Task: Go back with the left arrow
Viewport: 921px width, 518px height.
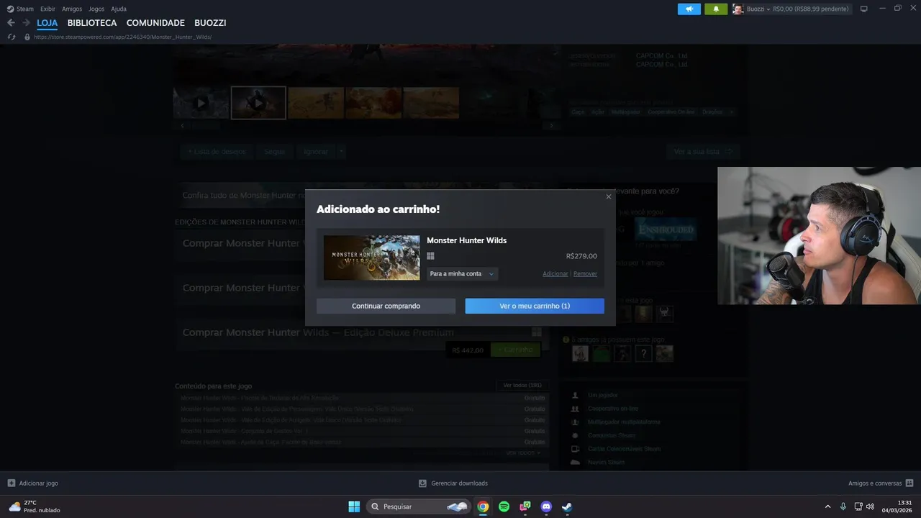Action: [11, 23]
